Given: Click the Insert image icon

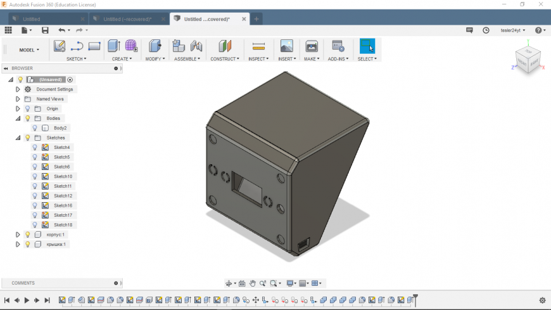Looking at the screenshot, I should point(287,46).
